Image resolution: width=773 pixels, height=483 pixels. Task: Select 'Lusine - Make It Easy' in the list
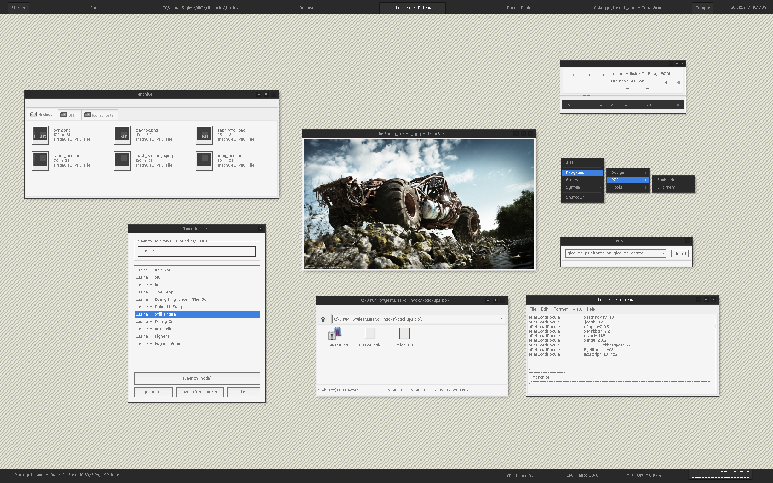pyautogui.click(x=197, y=307)
